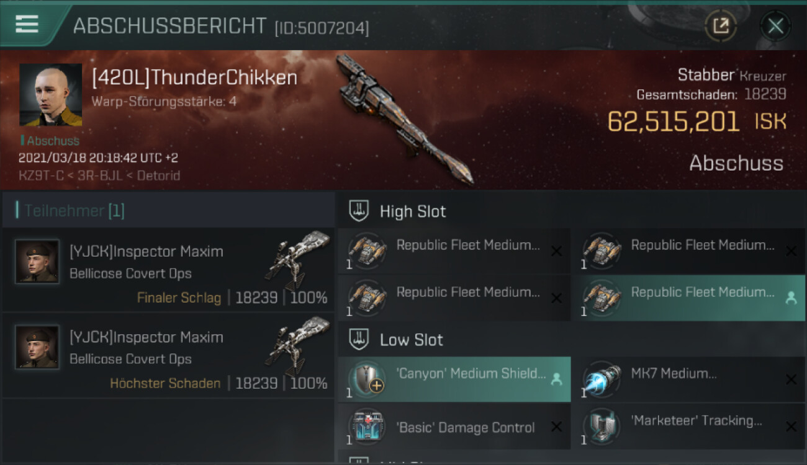The image size is (807, 465).
Task: Select ThunderChikken pilot portrait
Action: click(x=50, y=95)
